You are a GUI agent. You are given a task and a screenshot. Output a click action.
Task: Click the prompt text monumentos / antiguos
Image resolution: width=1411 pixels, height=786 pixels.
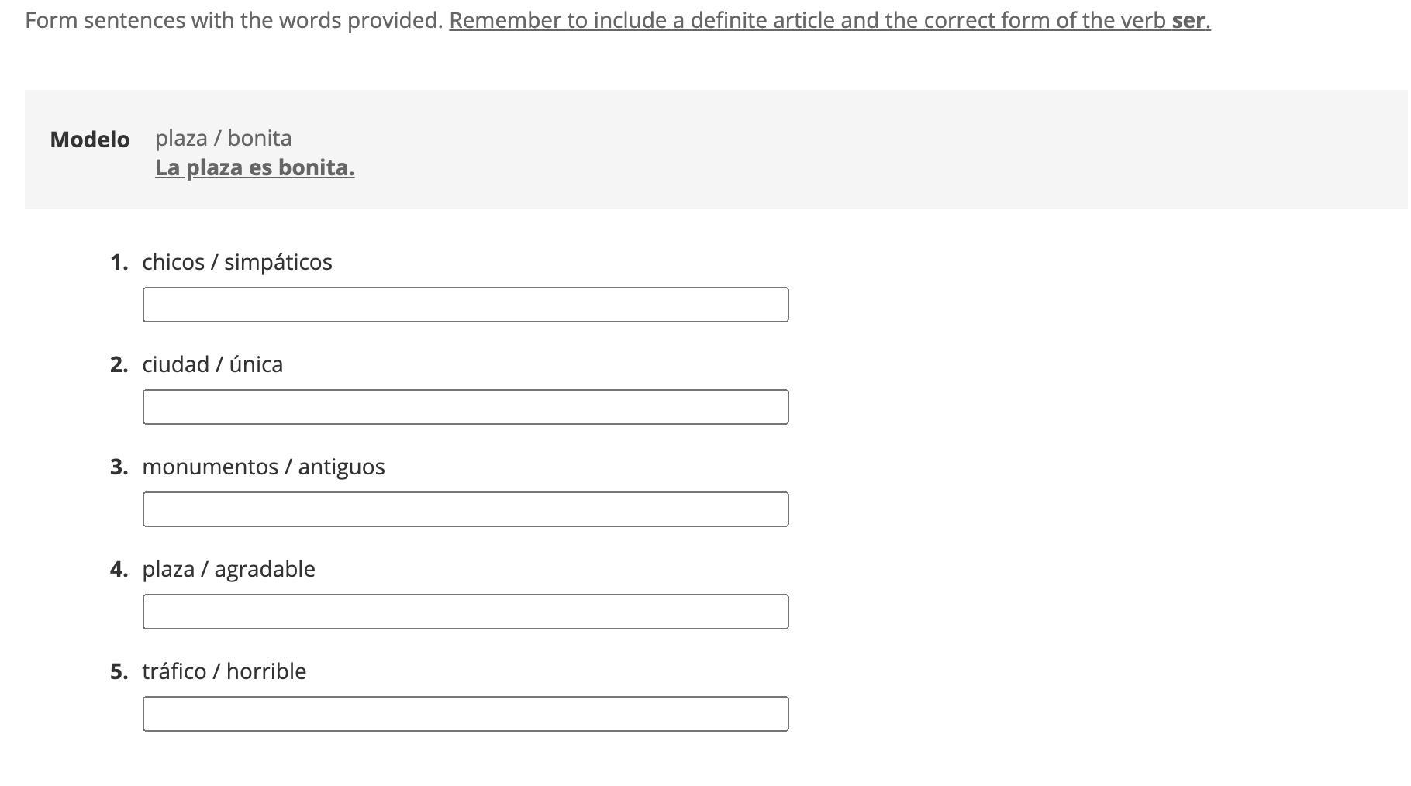tap(264, 467)
